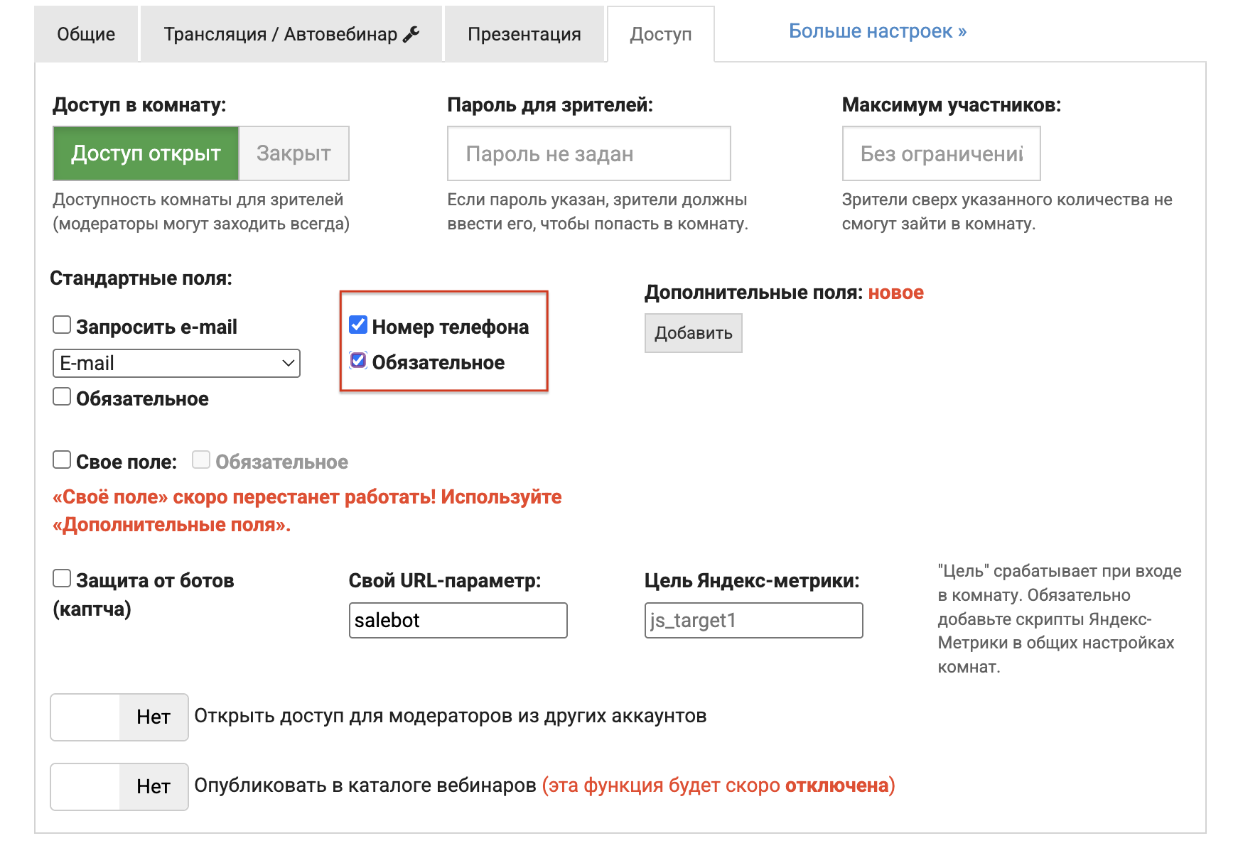Switch room access to Закрыт
This screenshot has width=1238, height=848.
point(294,153)
